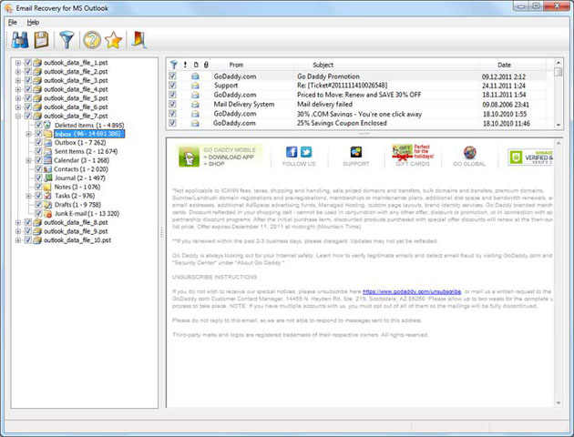This screenshot has height=437, width=574.
Task: Click the exit door toolbar icon
Action: (138, 40)
